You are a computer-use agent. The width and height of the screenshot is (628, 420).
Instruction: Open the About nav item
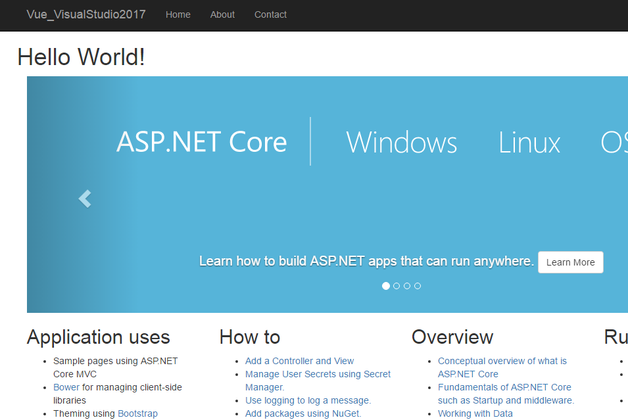click(x=222, y=14)
